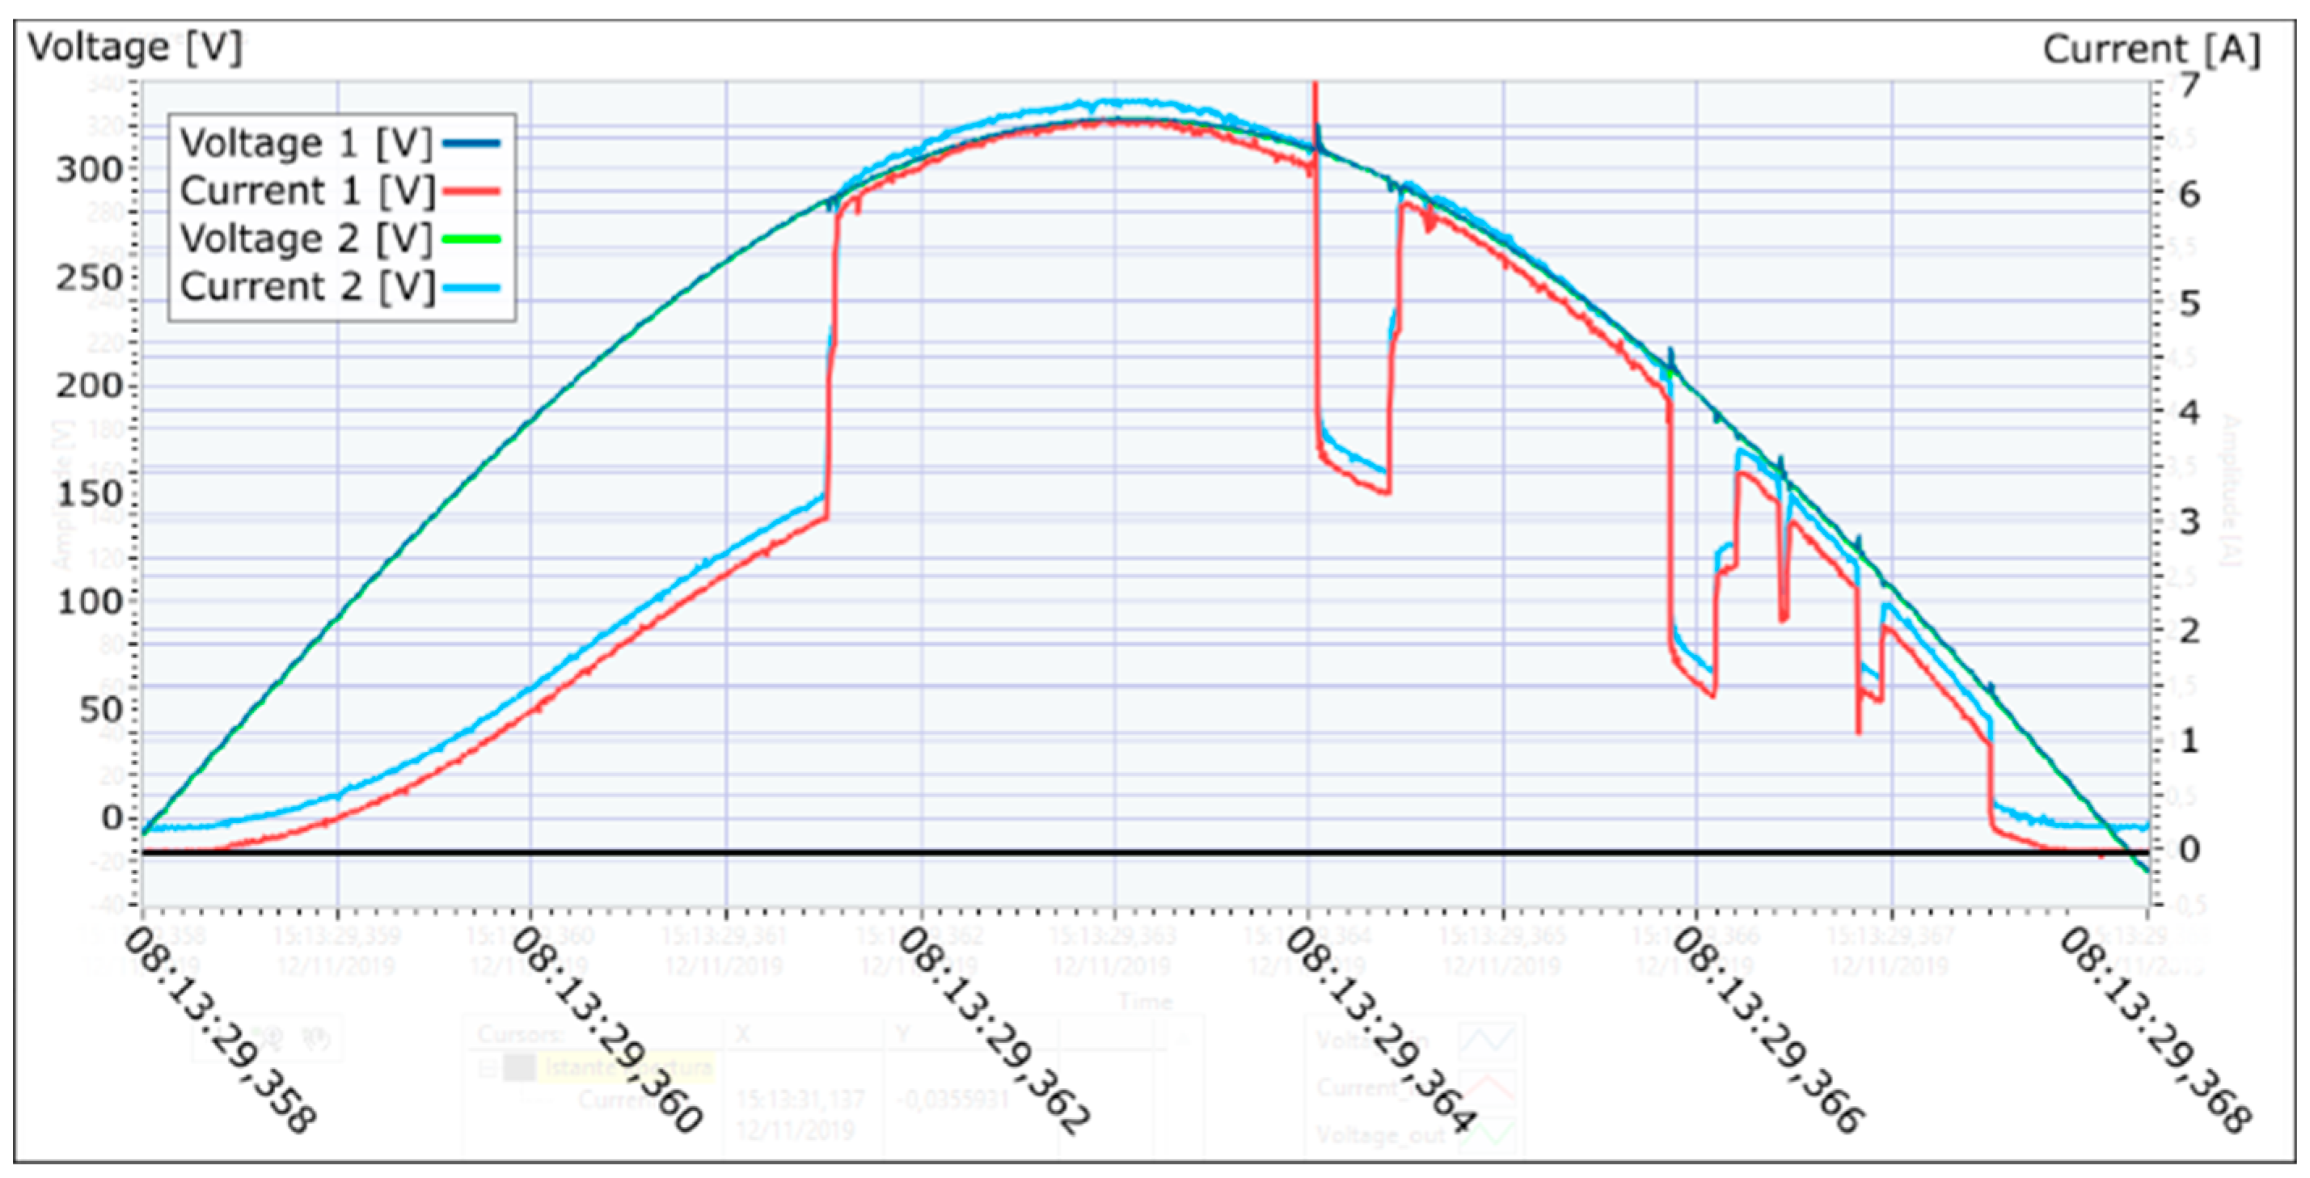2310x1178 pixels.
Task: Click the Current plot legend red waveform icon
Action: tap(1487, 1087)
